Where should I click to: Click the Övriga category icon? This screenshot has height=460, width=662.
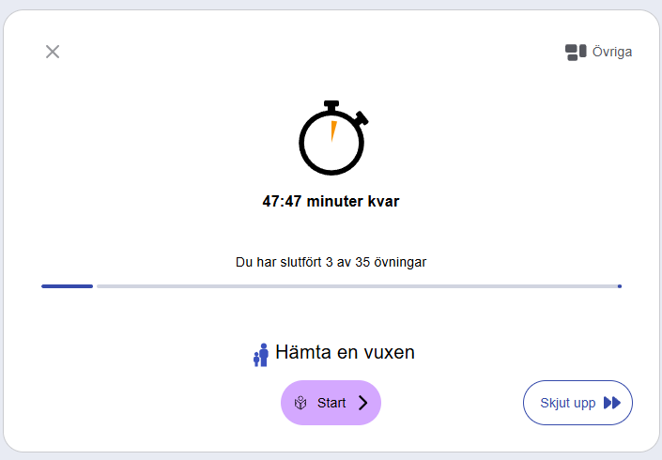[x=576, y=52]
